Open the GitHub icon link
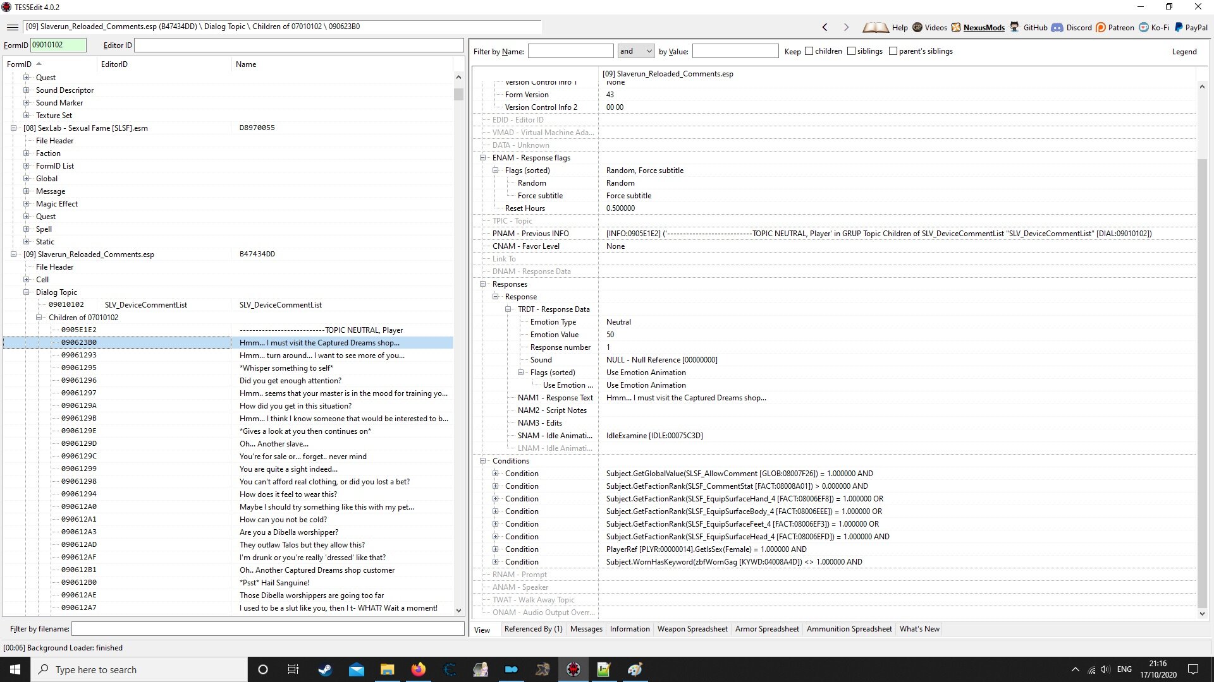This screenshot has height=682, width=1214. pos(1015,27)
